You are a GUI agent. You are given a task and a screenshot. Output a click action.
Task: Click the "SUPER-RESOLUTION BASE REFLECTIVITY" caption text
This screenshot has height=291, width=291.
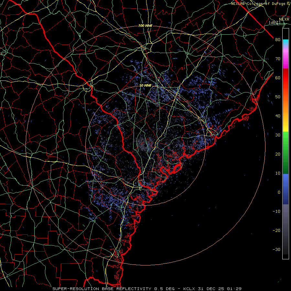(102, 289)
